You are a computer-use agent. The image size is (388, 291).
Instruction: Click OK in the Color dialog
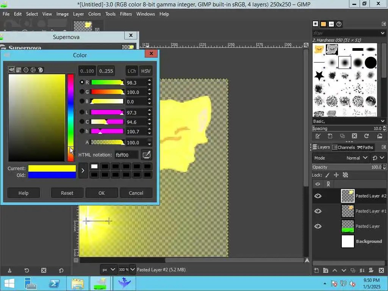point(102,193)
